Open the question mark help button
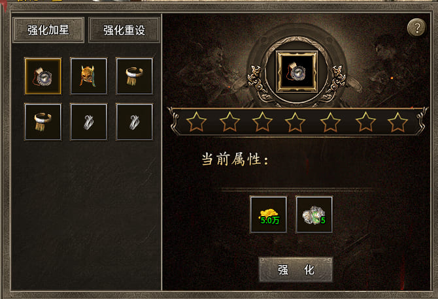This screenshot has width=438, height=299. tap(417, 27)
